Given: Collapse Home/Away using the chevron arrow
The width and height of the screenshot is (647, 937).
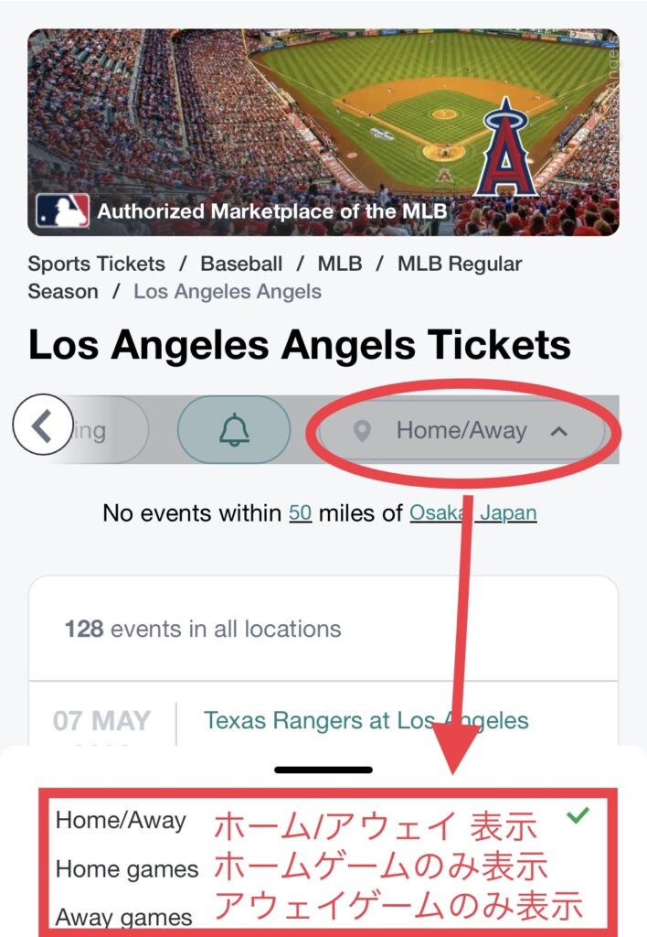Looking at the screenshot, I should tap(559, 430).
